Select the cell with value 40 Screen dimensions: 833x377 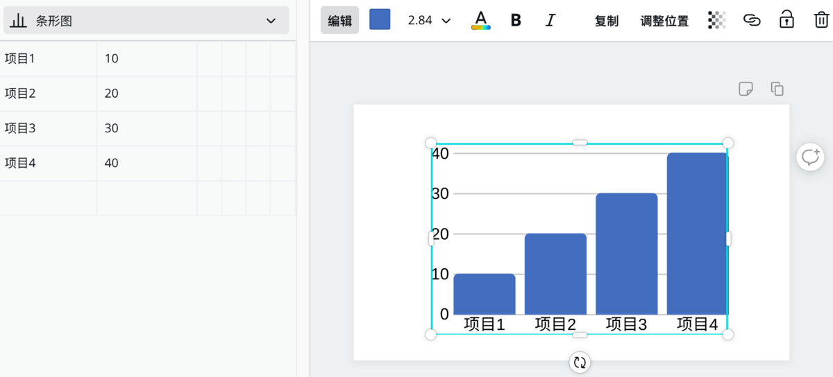tap(147, 163)
